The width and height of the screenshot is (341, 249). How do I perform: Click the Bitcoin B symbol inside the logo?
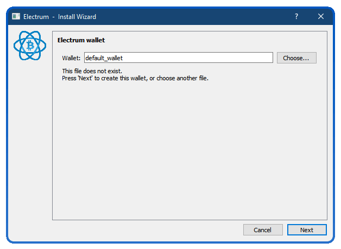pos(30,46)
